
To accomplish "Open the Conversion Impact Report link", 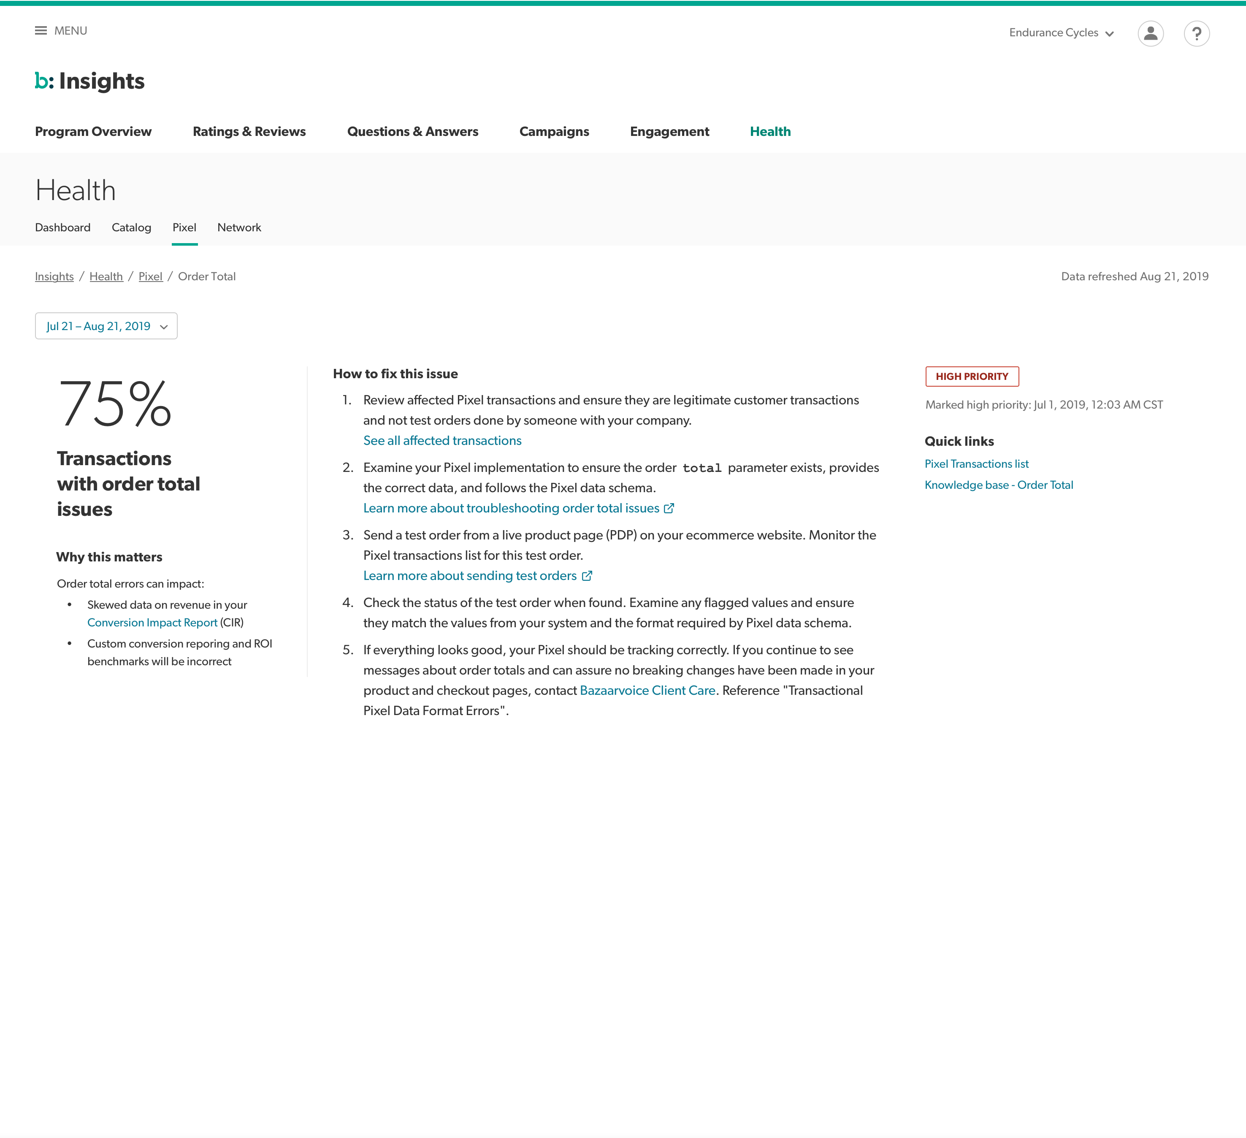I will 152,623.
